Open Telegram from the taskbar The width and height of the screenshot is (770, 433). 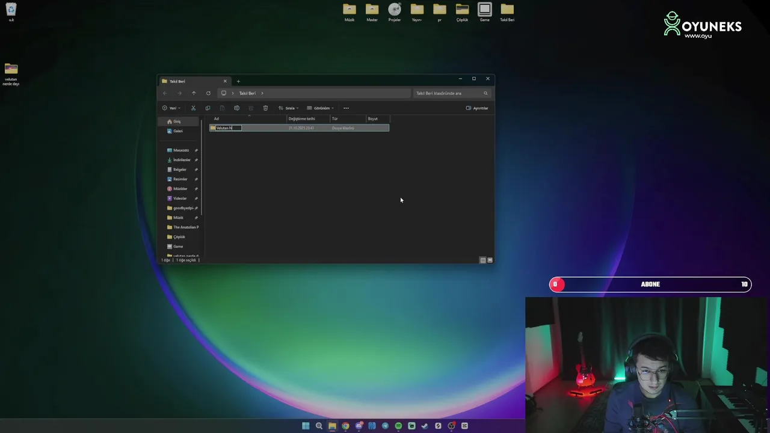(385, 426)
